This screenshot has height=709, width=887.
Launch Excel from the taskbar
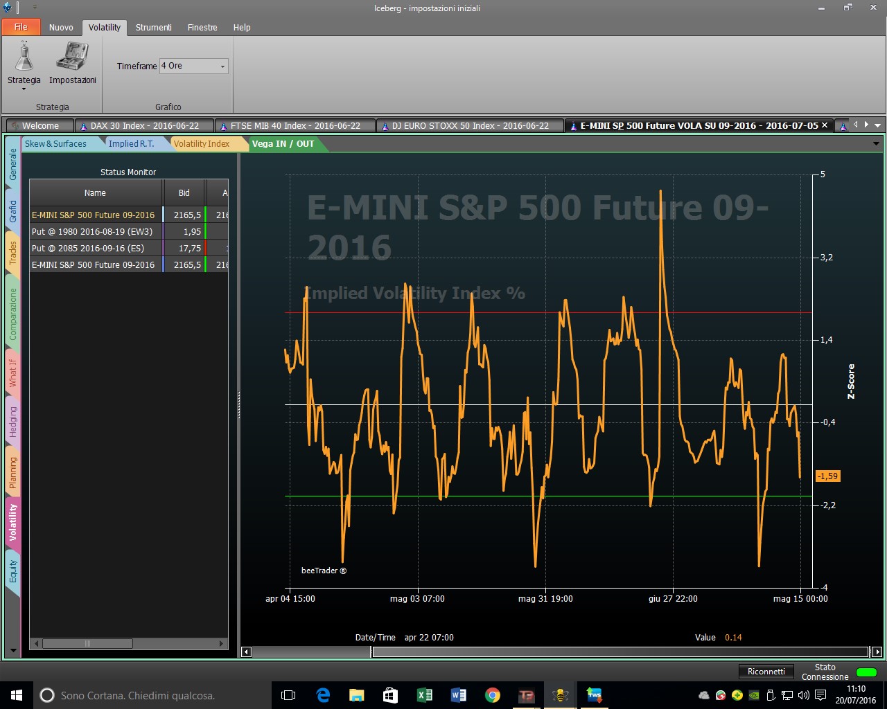click(424, 695)
